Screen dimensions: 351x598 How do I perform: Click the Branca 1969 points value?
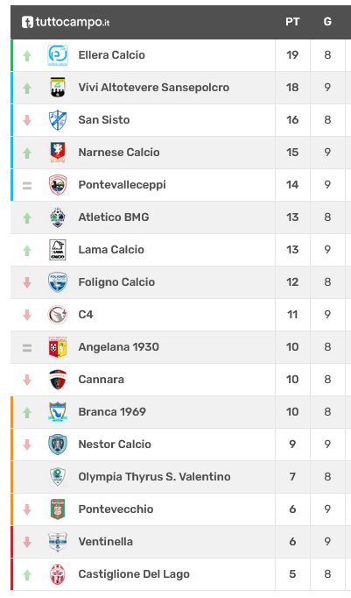tap(292, 412)
